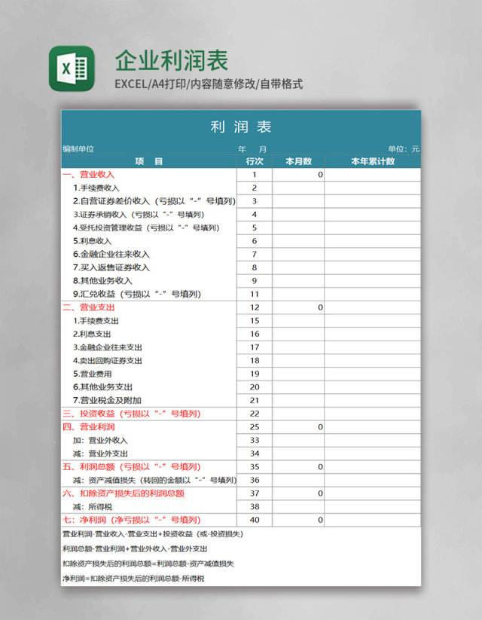Click the 1.手续费收入 cell

149,188
